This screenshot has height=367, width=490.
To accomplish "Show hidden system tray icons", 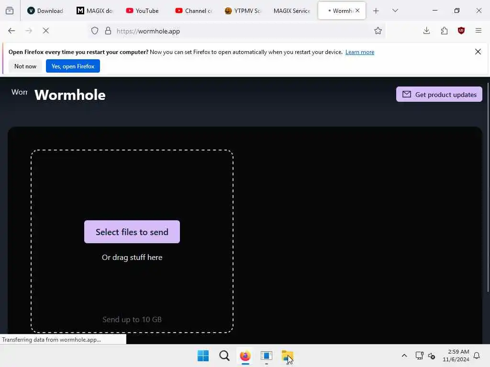I will (x=404, y=356).
